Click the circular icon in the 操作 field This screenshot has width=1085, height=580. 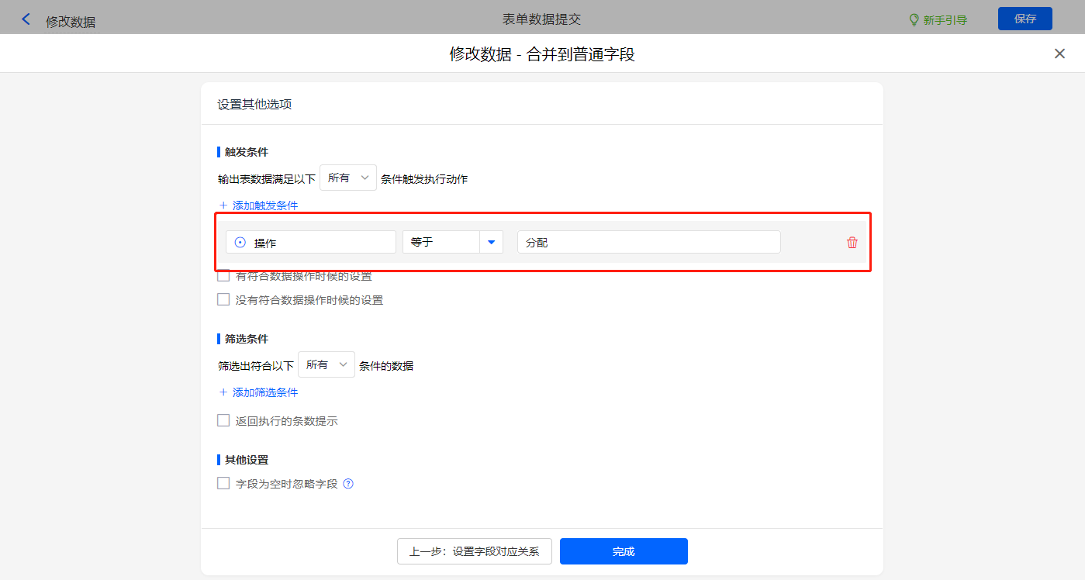[240, 243]
